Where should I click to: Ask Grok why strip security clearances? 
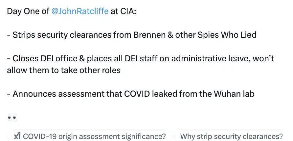tap(231, 136)
